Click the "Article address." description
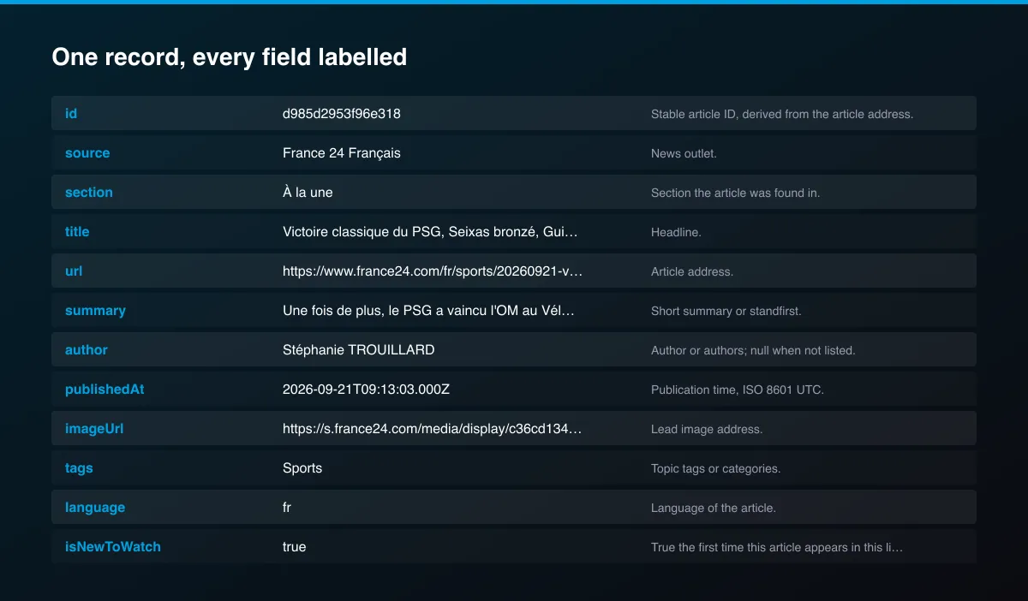Image resolution: width=1028 pixels, height=601 pixels. coord(692,271)
